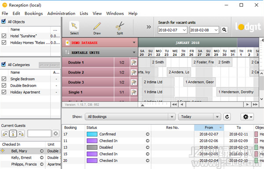Open the Demo Database dropdown
264x169 pixels.
pyautogui.click(x=134, y=42)
